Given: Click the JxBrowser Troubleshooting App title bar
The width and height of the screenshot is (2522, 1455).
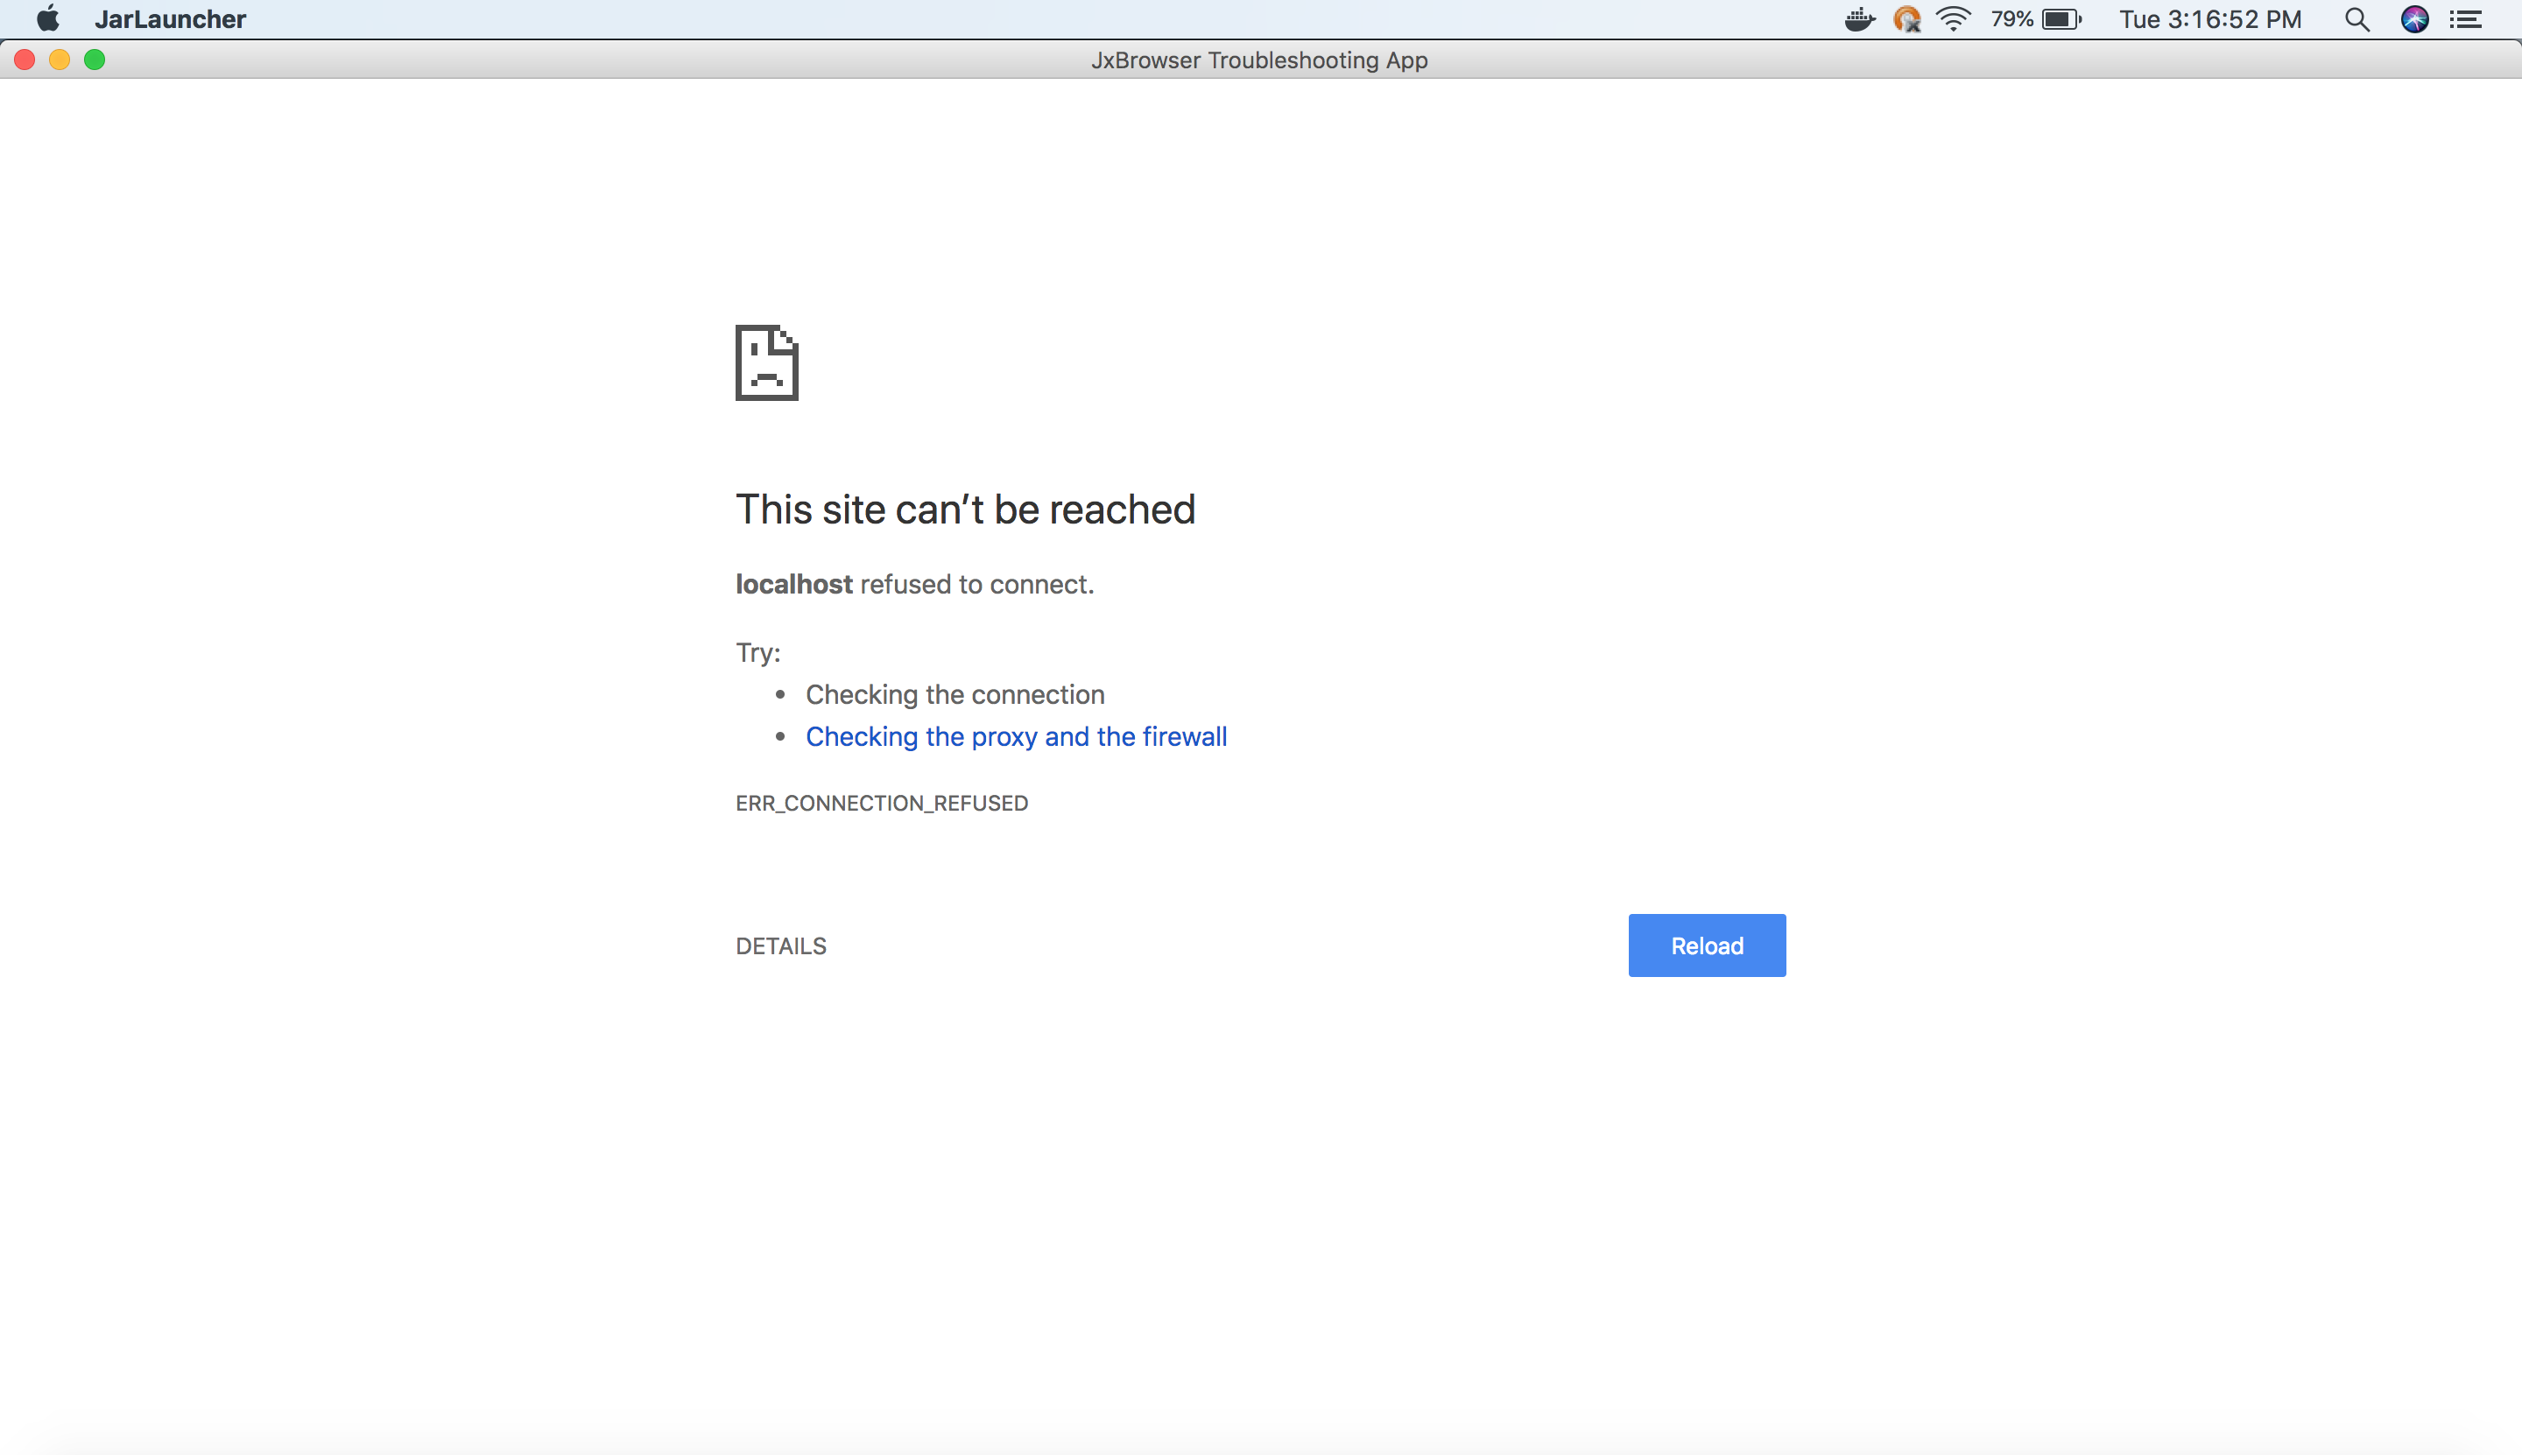Looking at the screenshot, I should [x=1259, y=60].
